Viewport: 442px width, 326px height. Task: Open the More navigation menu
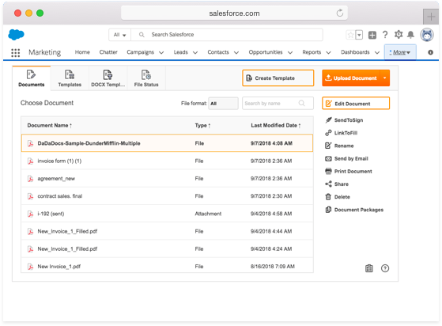400,52
